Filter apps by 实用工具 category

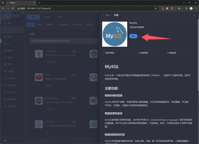click(90, 25)
